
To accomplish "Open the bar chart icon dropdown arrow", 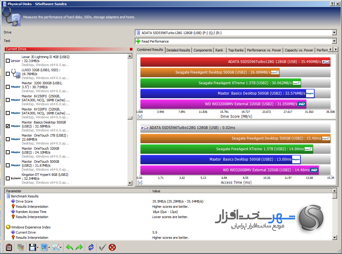I will coord(49,247).
